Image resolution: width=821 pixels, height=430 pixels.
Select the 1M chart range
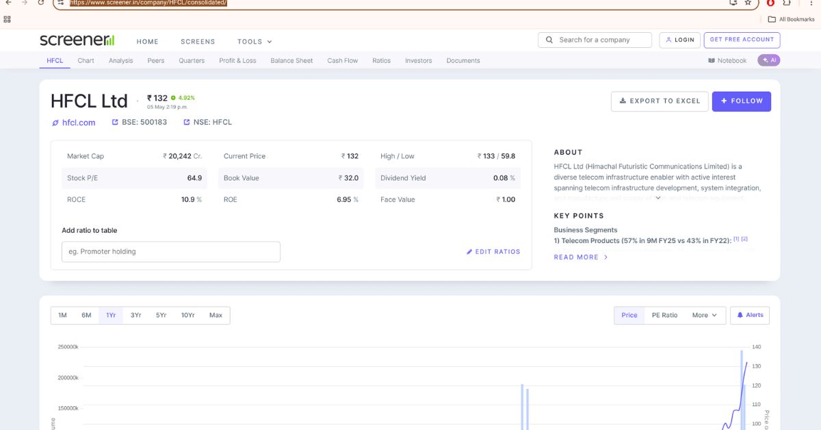62,315
